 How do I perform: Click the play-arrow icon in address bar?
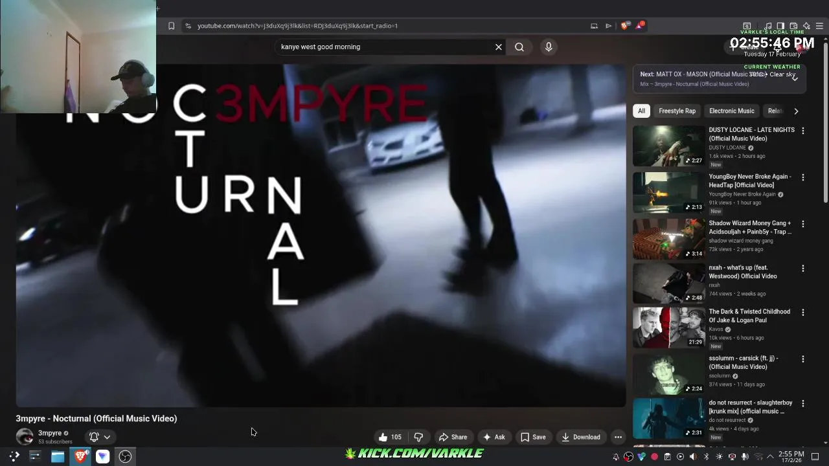608,26
